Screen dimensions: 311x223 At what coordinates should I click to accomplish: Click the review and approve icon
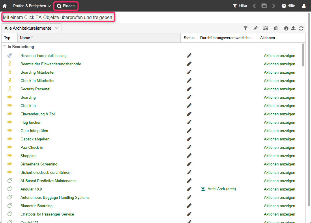pos(266,28)
